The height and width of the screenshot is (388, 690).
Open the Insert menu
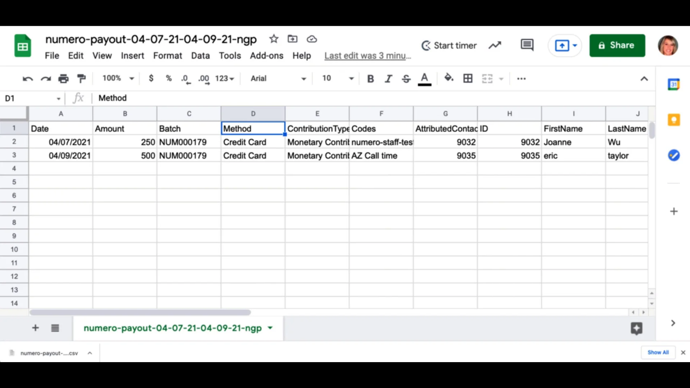[x=132, y=56]
